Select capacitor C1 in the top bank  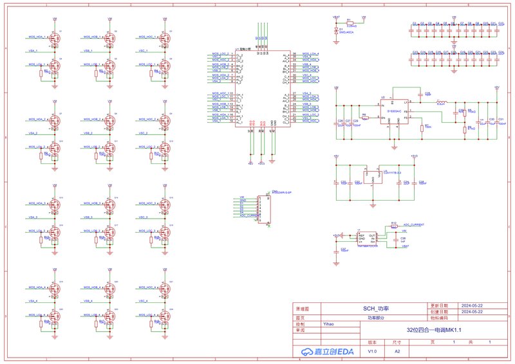tap(411, 30)
